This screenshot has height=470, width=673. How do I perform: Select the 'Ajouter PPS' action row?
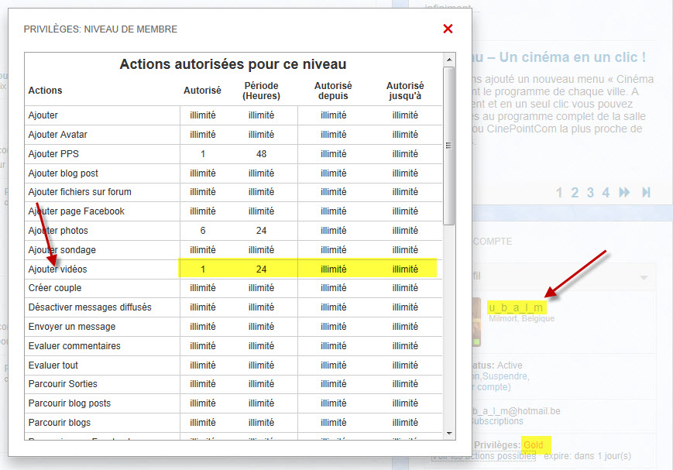53,154
